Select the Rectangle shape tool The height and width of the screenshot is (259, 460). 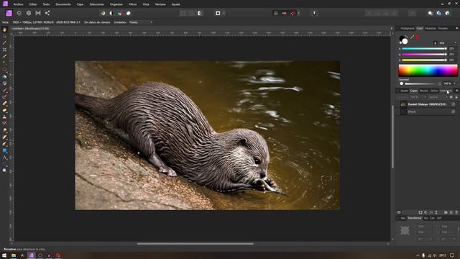4,150
